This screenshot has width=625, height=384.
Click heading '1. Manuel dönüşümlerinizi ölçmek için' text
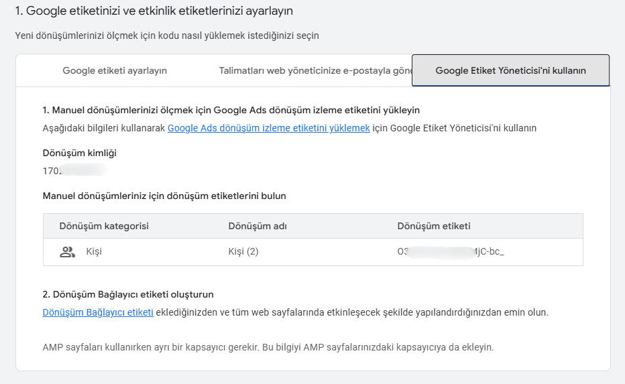pyautogui.click(x=231, y=110)
